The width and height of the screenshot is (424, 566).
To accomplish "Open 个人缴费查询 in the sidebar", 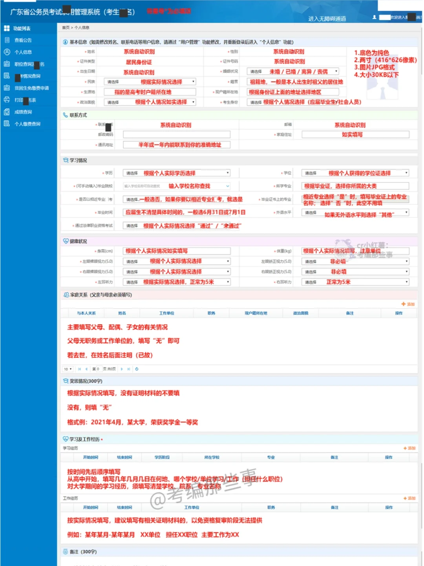I will coord(27,124).
